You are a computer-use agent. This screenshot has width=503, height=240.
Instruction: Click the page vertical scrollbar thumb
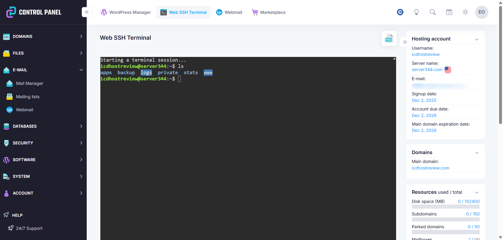(x=500, y=65)
